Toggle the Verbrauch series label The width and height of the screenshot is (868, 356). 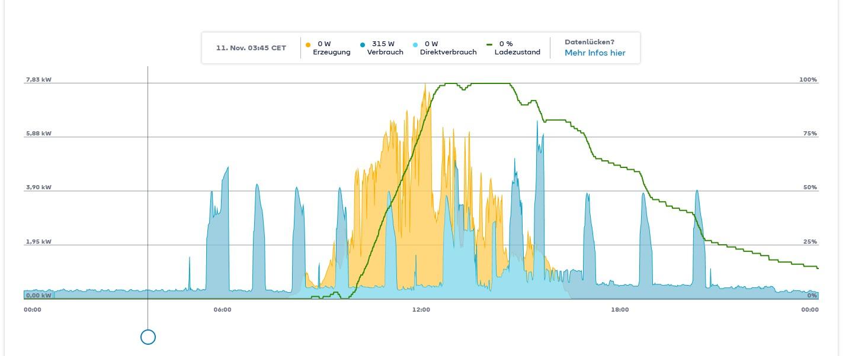coord(385,52)
